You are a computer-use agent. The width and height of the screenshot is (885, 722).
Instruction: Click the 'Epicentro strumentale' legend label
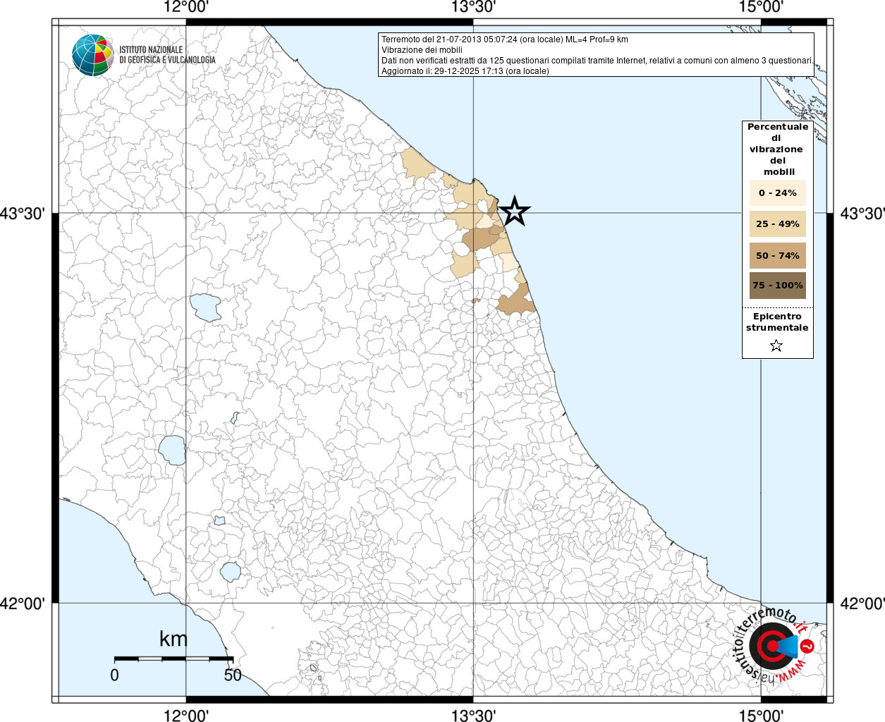coord(777,322)
